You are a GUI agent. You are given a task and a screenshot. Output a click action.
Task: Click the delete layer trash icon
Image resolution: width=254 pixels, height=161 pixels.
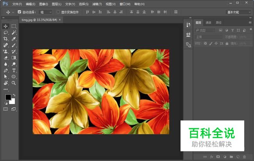(245, 157)
